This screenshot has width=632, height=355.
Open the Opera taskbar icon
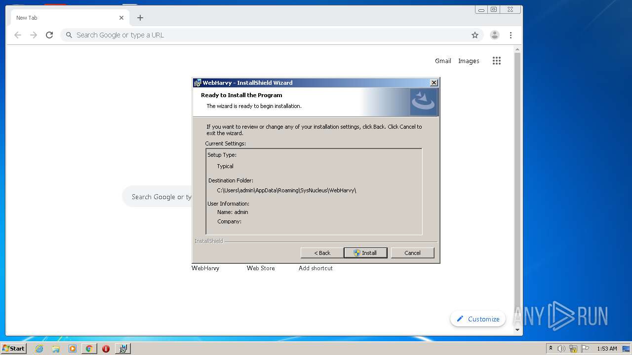(106, 349)
